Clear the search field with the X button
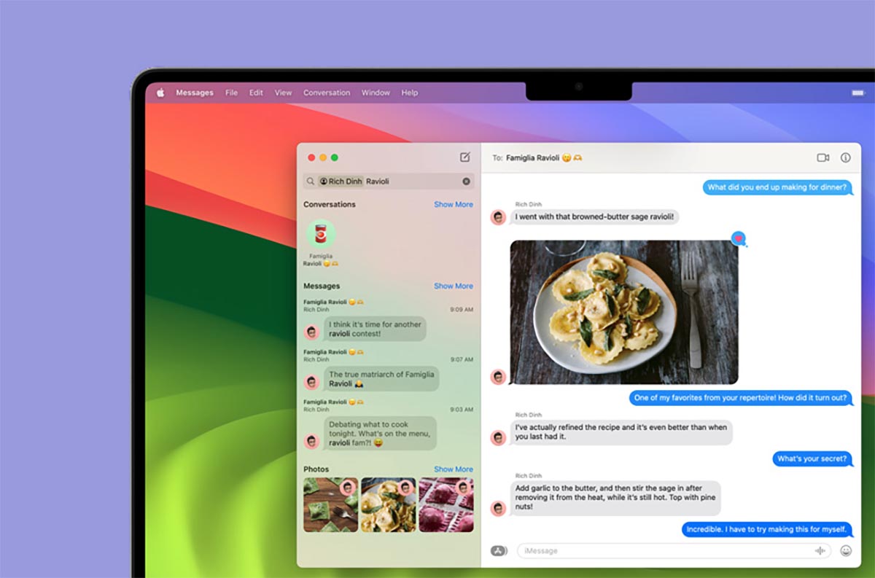This screenshot has width=875, height=578. click(467, 181)
